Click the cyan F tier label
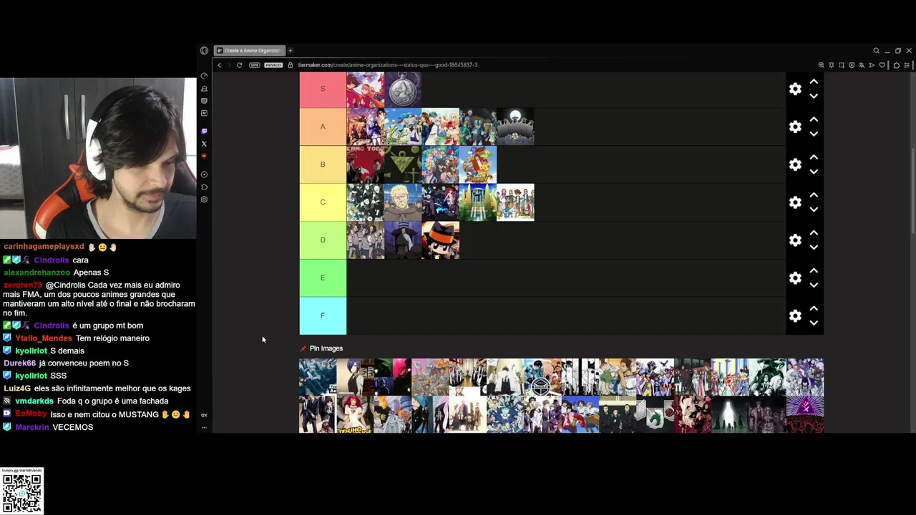 (323, 315)
